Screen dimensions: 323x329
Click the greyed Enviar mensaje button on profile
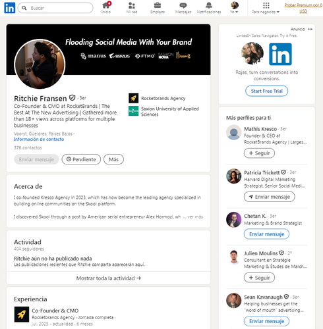click(36, 159)
